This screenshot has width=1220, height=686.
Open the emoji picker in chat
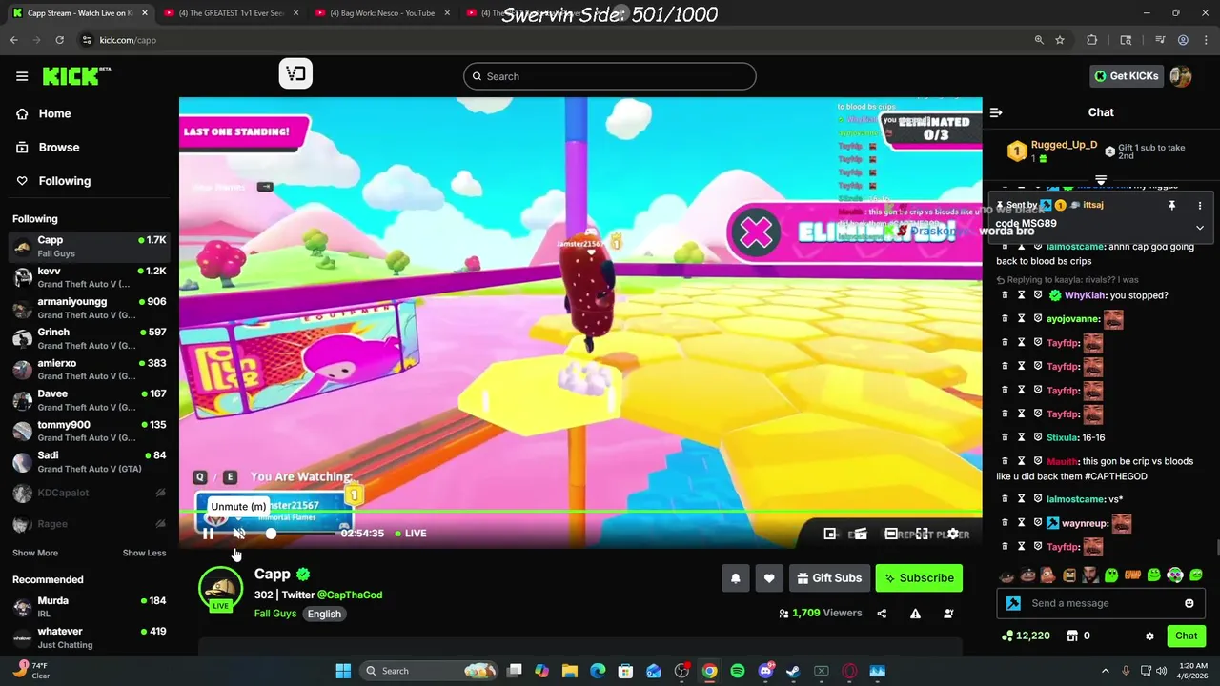(x=1189, y=603)
